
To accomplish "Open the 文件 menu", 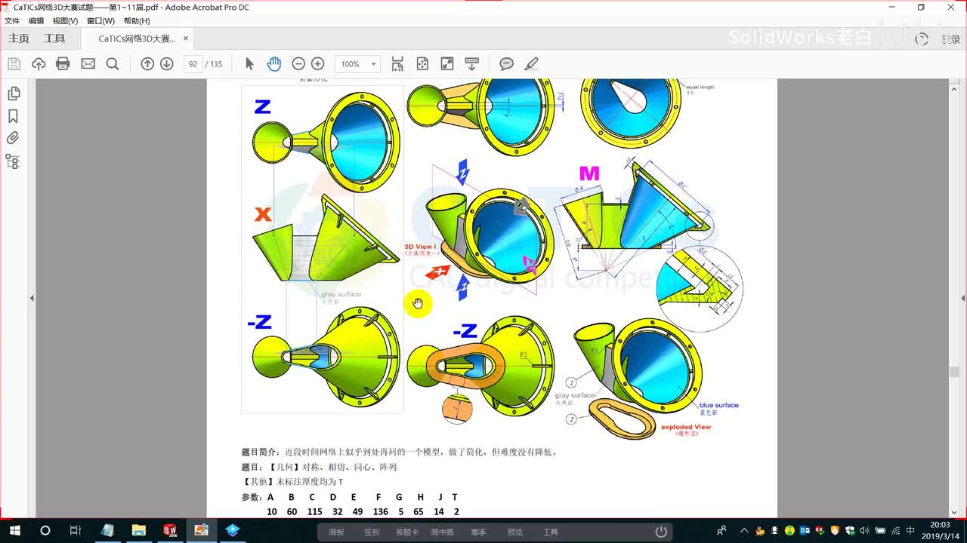I will click(x=12, y=21).
